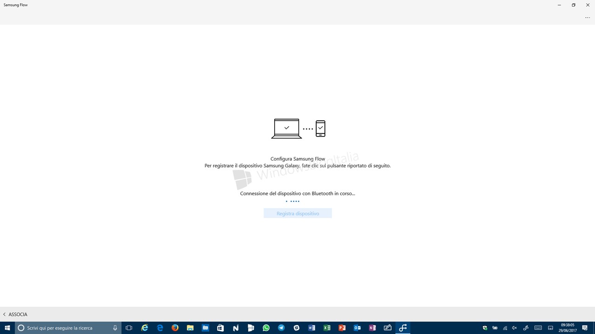
Task: Open the pen sketch app in taskbar
Action: 388,328
